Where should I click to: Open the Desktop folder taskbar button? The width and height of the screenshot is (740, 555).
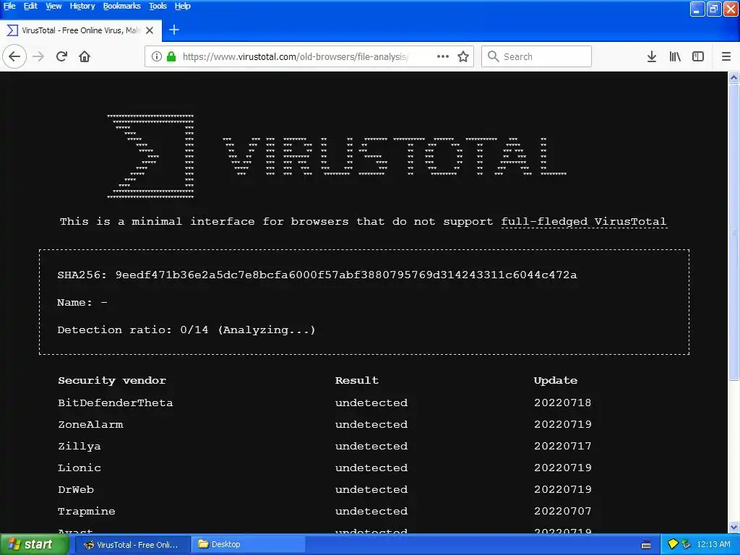pos(249,545)
